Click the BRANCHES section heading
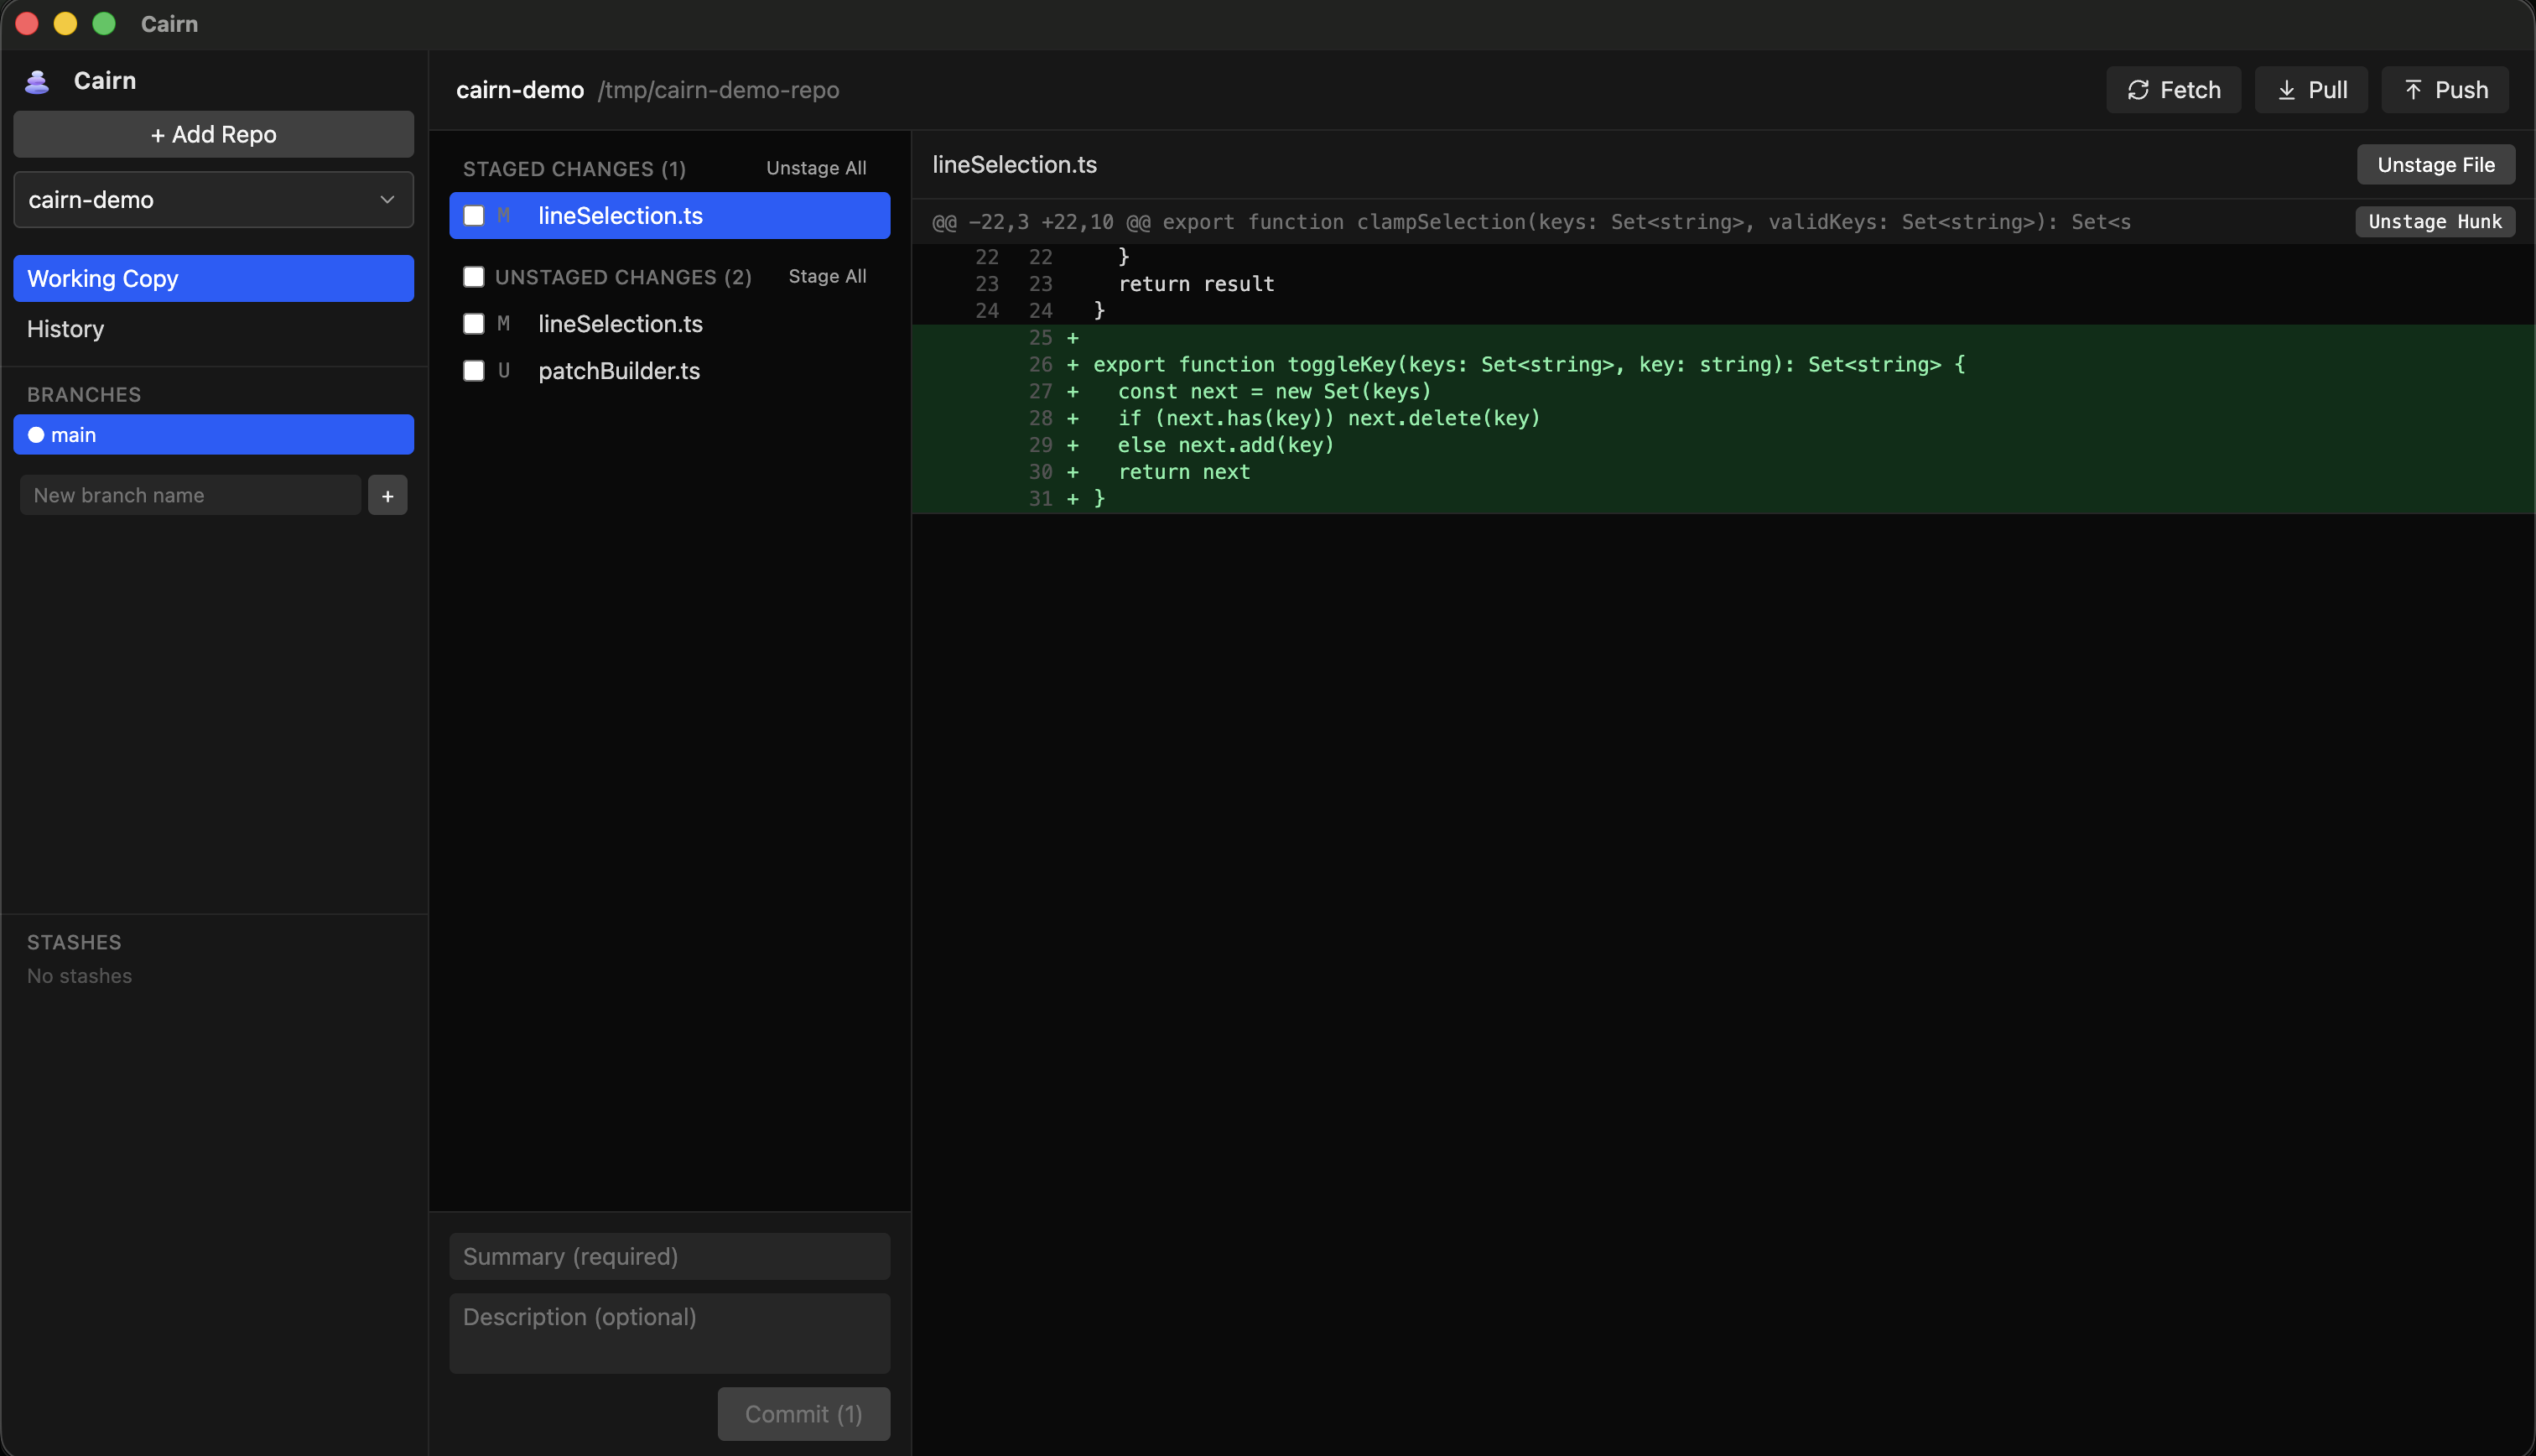This screenshot has width=2536, height=1456. click(x=84, y=395)
